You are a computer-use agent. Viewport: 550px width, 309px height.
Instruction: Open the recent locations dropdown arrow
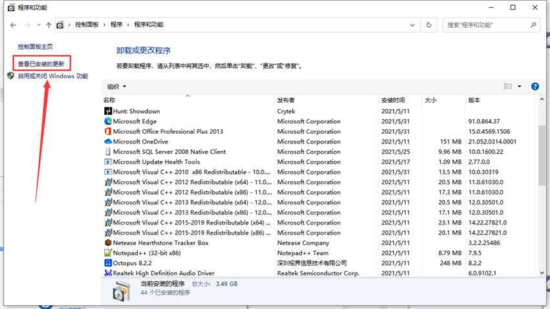[x=39, y=25]
